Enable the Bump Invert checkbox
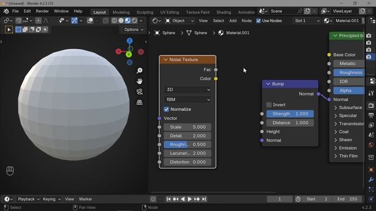 [x=269, y=105]
